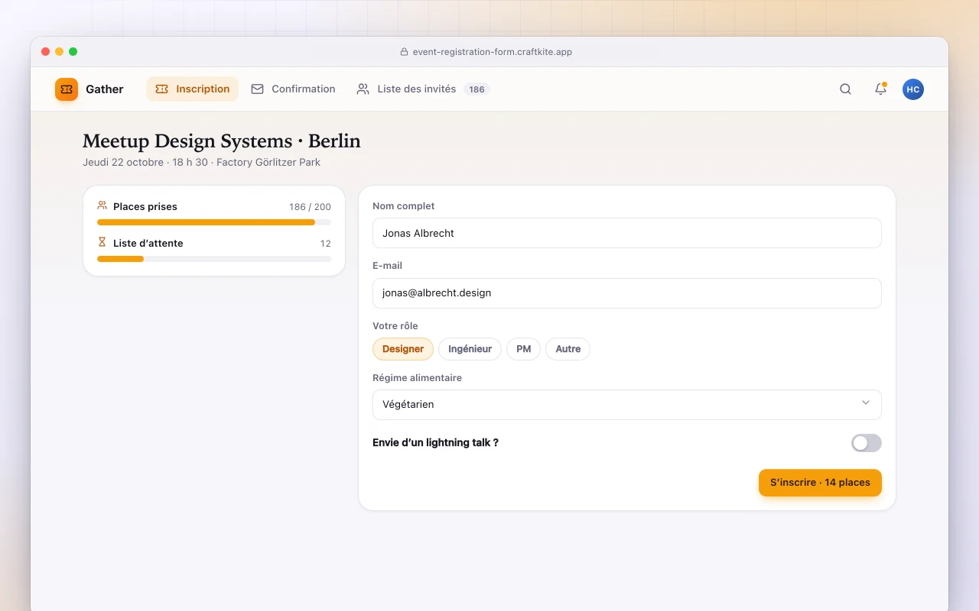Click the lock icon in the address bar
Viewport: 979px width, 611px height.
pos(404,52)
